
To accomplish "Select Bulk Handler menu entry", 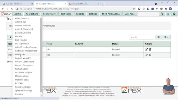I will pos(21,40).
